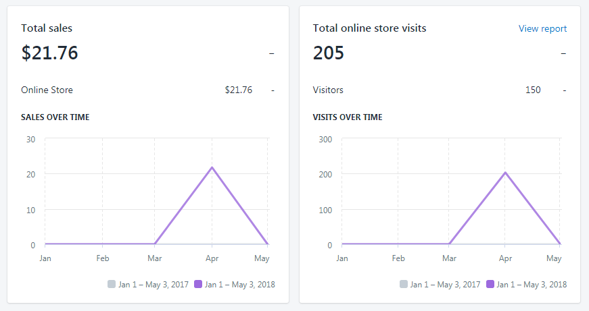589x311 pixels.
Task: Click the 30 y-axis label on sales chart
Action: (31, 140)
